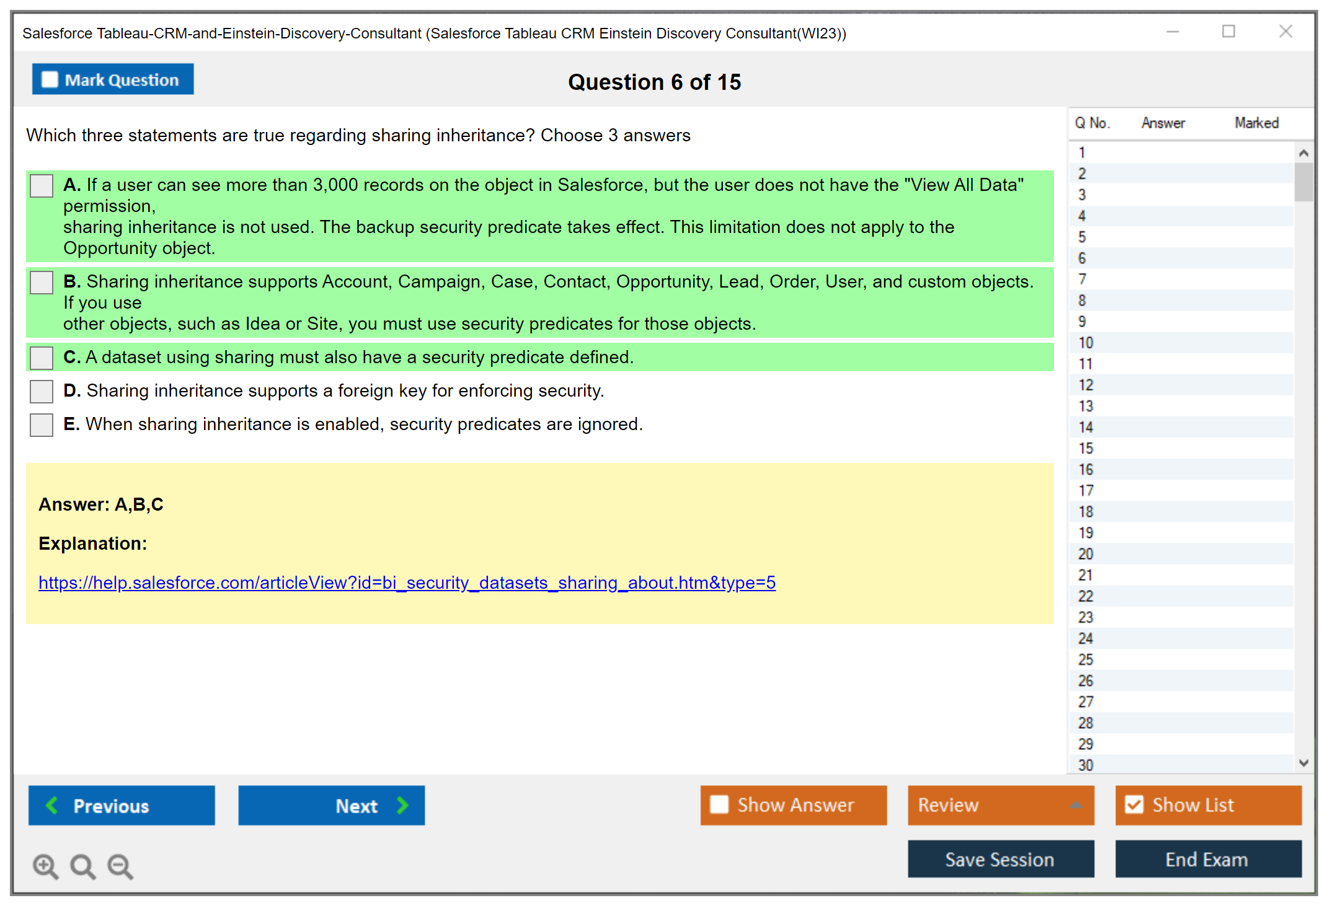Expand the Review dropdown arrow
Image resolution: width=1333 pixels, height=911 pixels.
point(1076,805)
